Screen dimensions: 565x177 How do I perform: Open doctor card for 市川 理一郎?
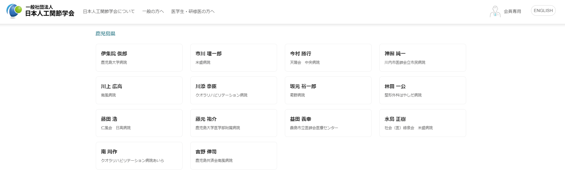coord(234,58)
